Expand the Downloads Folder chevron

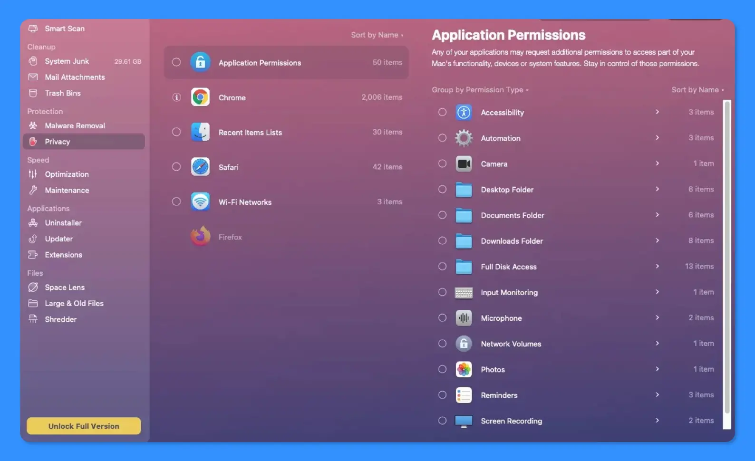[658, 240]
